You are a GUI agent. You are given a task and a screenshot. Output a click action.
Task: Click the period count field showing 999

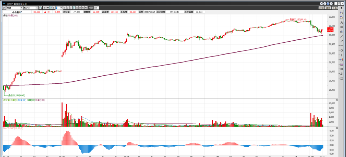tap(96, 7)
